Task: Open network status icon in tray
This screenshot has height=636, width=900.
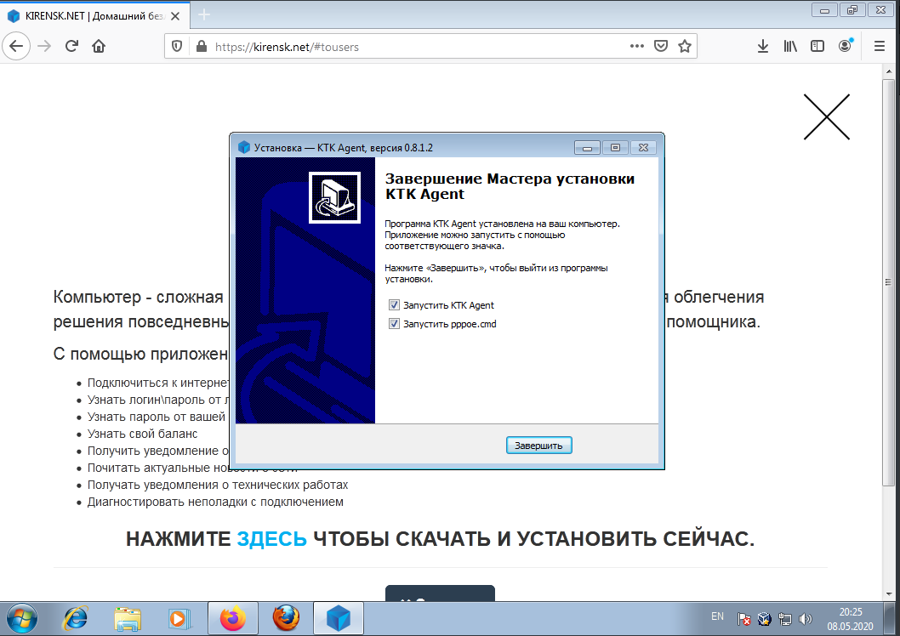Action: click(784, 619)
